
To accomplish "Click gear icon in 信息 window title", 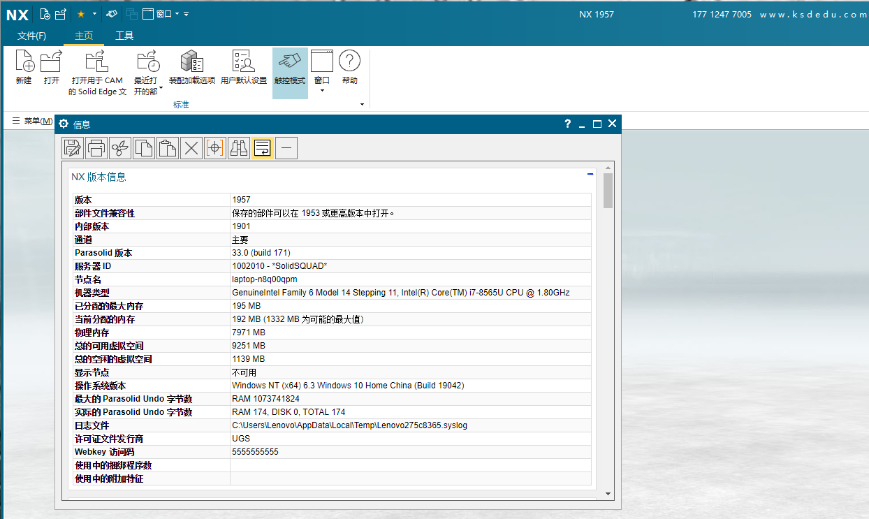I will 64,124.
